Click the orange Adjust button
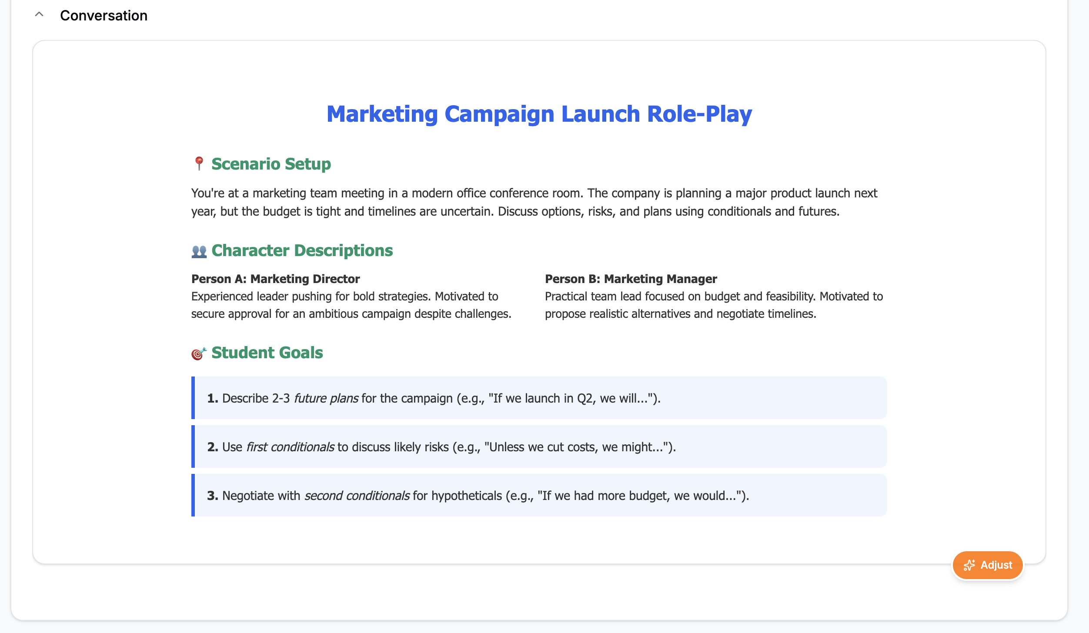The width and height of the screenshot is (1089, 633). coord(987,565)
